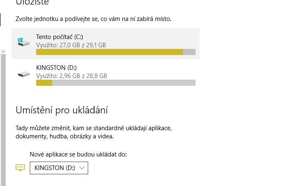Expand the dropdown chevron for new apps location
The image size is (288, 186).
[x=81, y=168]
